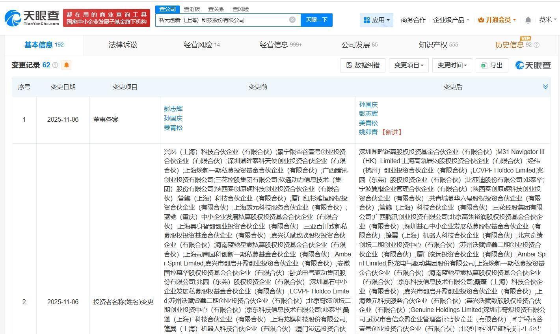Screen dimensions: 560x334
Task: Click the orange bell beside 变更记录
Action: point(67,65)
